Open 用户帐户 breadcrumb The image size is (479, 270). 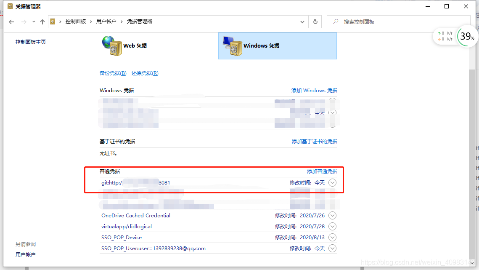[x=106, y=21]
